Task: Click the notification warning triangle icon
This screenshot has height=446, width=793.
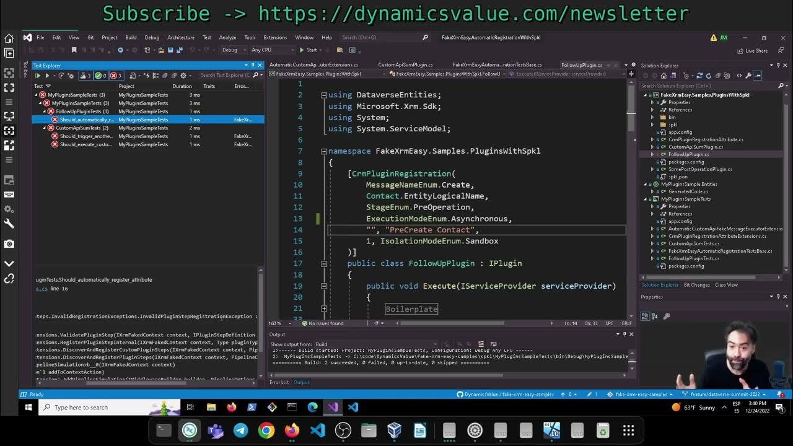Action: pyautogui.click(x=714, y=37)
